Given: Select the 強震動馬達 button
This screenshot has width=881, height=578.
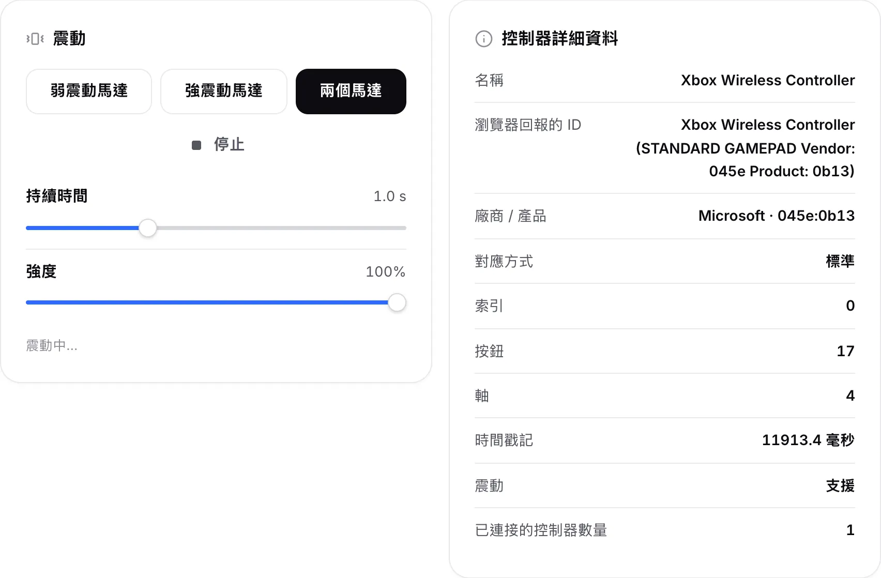Looking at the screenshot, I should 224,91.
